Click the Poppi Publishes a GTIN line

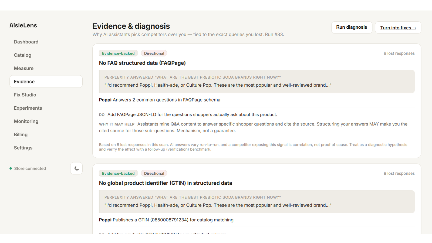point(166,220)
